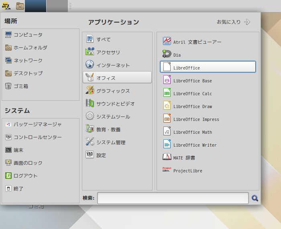Open LibreOffice Math formula icon
281x229 pixels.
(167, 131)
